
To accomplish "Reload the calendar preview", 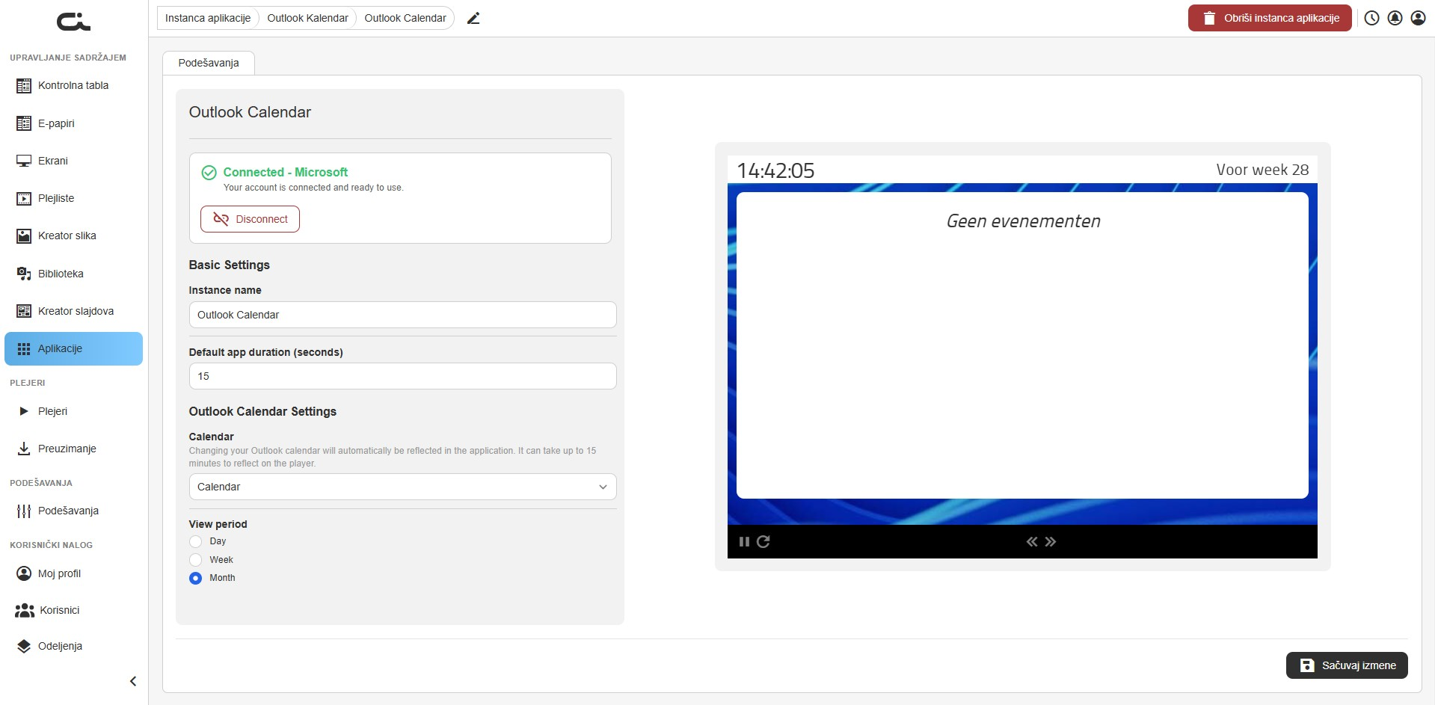I will 763,542.
